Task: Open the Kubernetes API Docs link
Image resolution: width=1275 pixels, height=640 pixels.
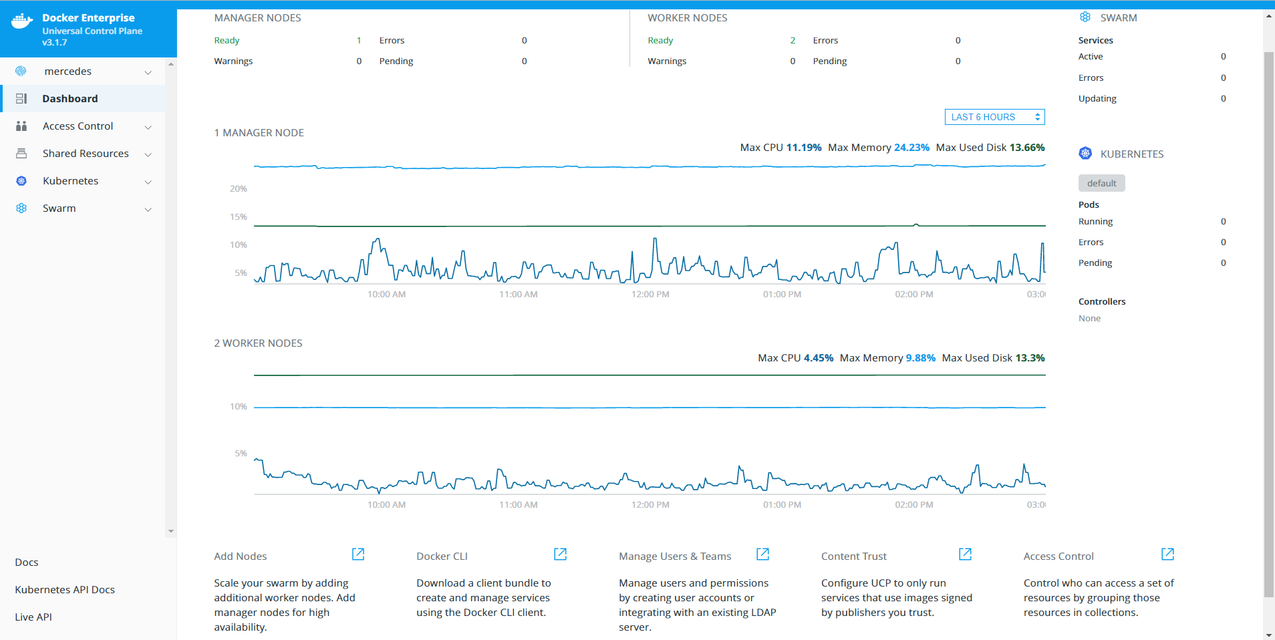Action: 65,590
